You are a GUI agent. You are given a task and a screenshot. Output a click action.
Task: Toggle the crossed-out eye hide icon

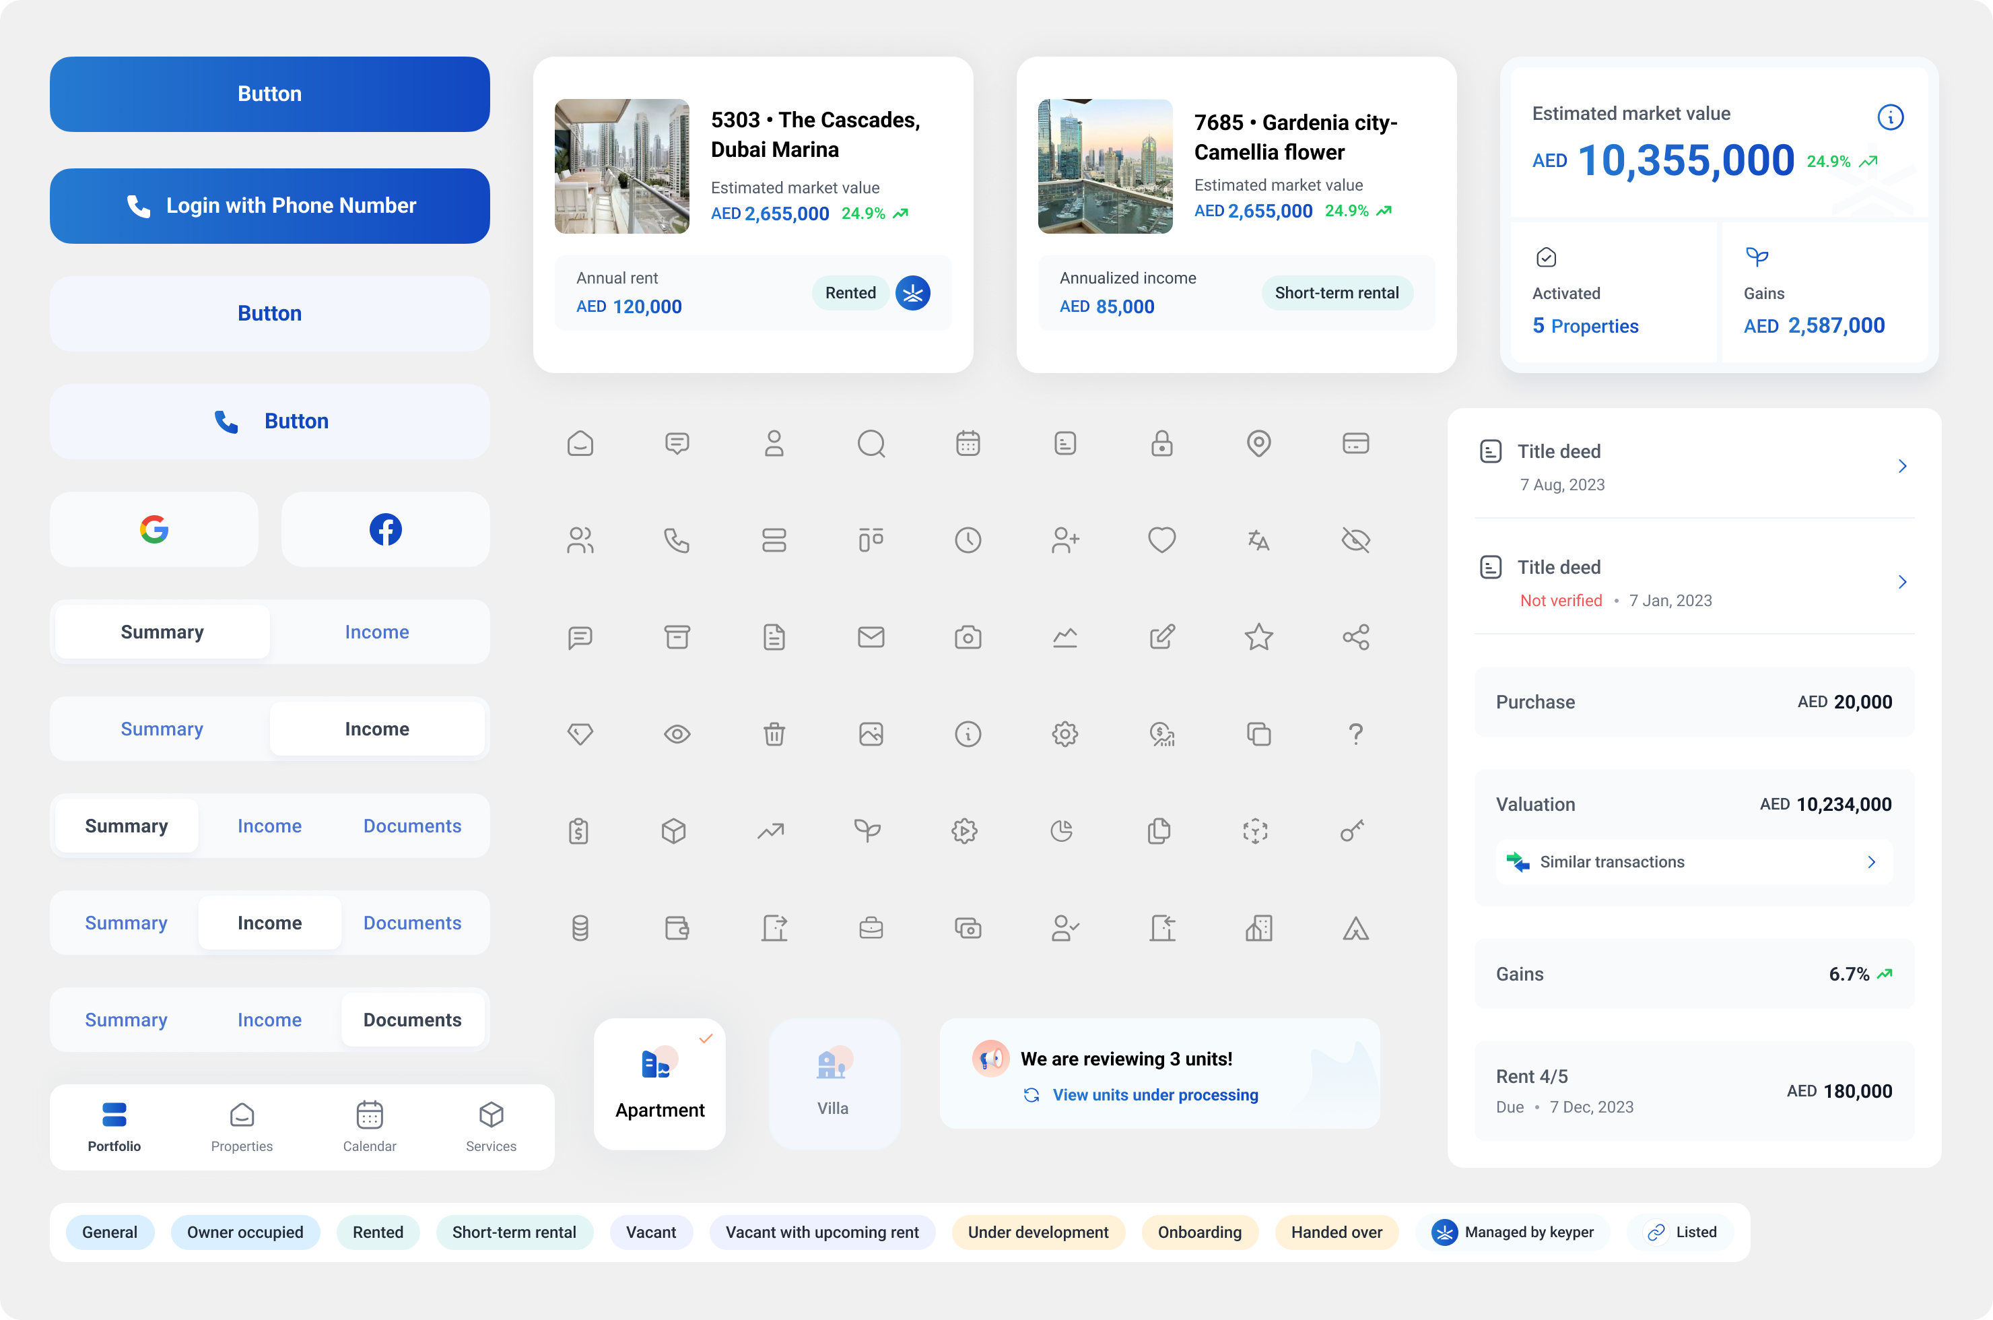point(1356,539)
